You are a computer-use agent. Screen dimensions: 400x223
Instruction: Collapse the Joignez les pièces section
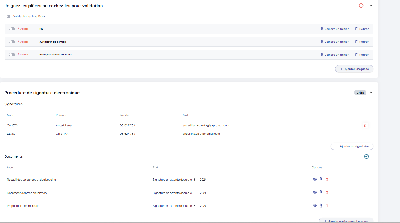[370, 6]
